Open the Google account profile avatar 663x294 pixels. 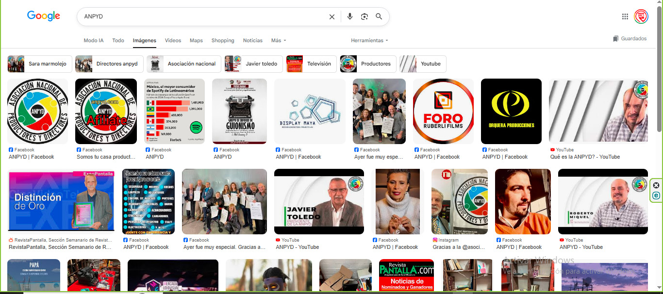641,16
